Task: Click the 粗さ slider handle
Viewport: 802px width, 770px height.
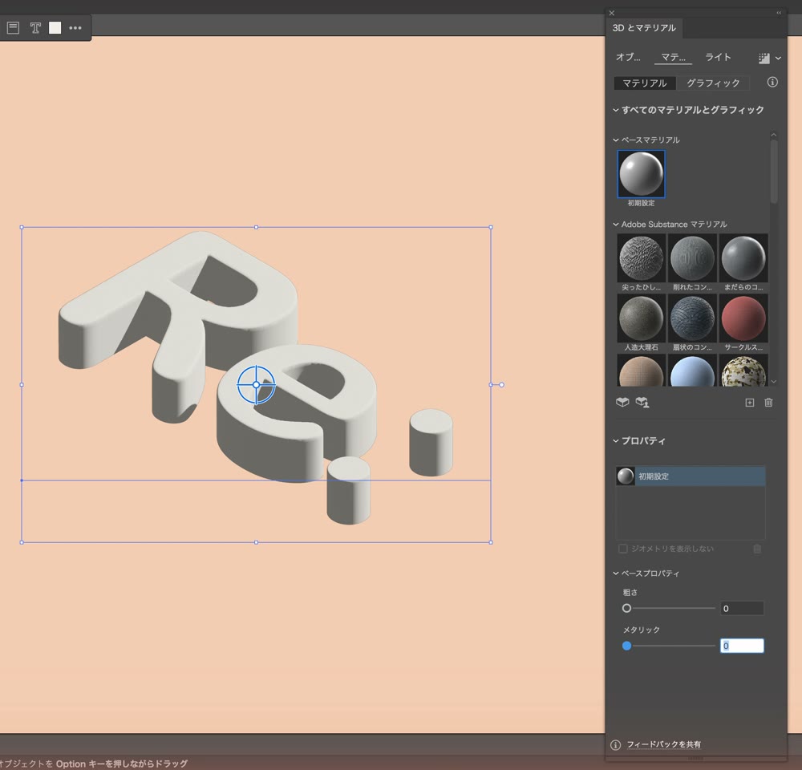Action: [x=626, y=608]
